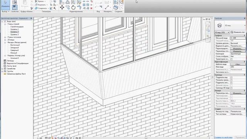Toggle the Подрезать аннотации checkbox

point(232,83)
